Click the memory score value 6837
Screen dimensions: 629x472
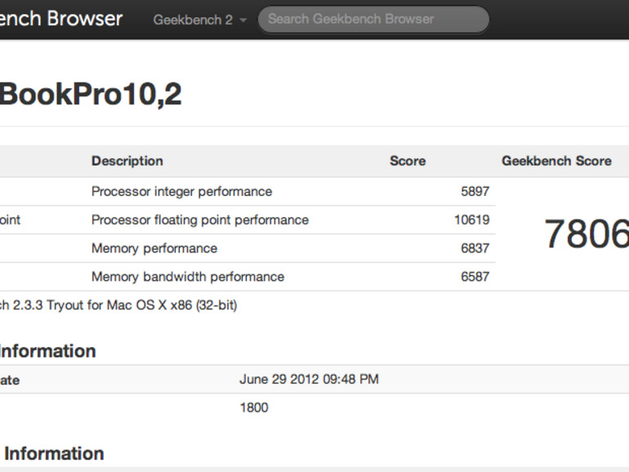click(475, 248)
